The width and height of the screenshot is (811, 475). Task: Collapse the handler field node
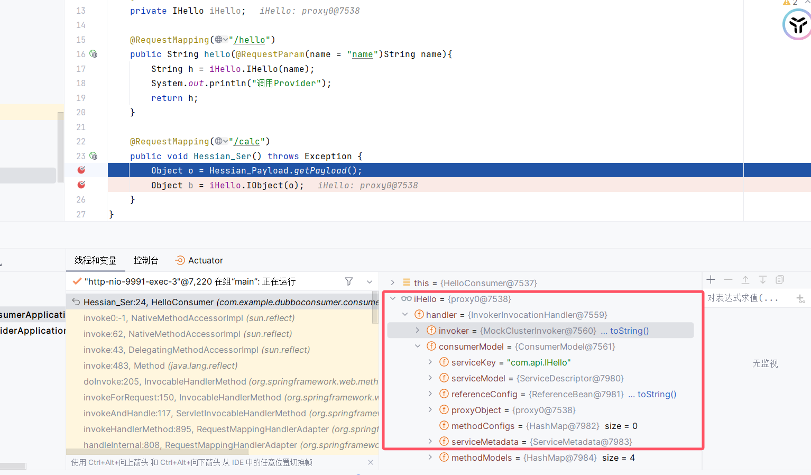coord(405,315)
